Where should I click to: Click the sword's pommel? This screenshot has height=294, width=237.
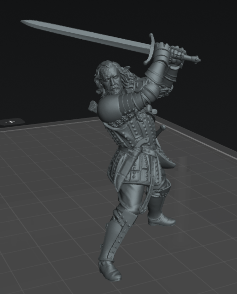click(x=197, y=59)
